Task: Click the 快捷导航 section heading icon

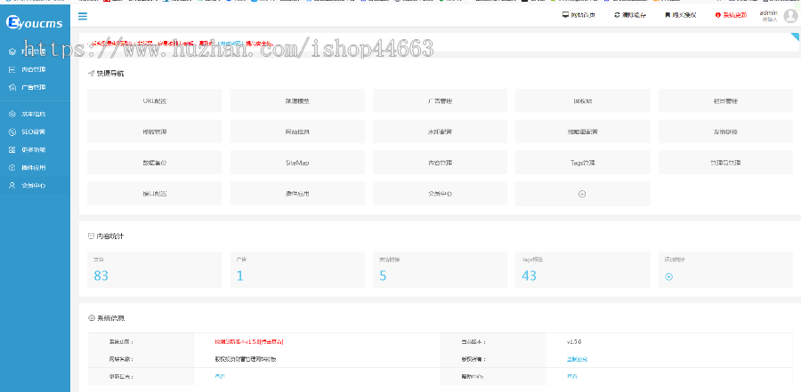Action: [x=91, y=74]
